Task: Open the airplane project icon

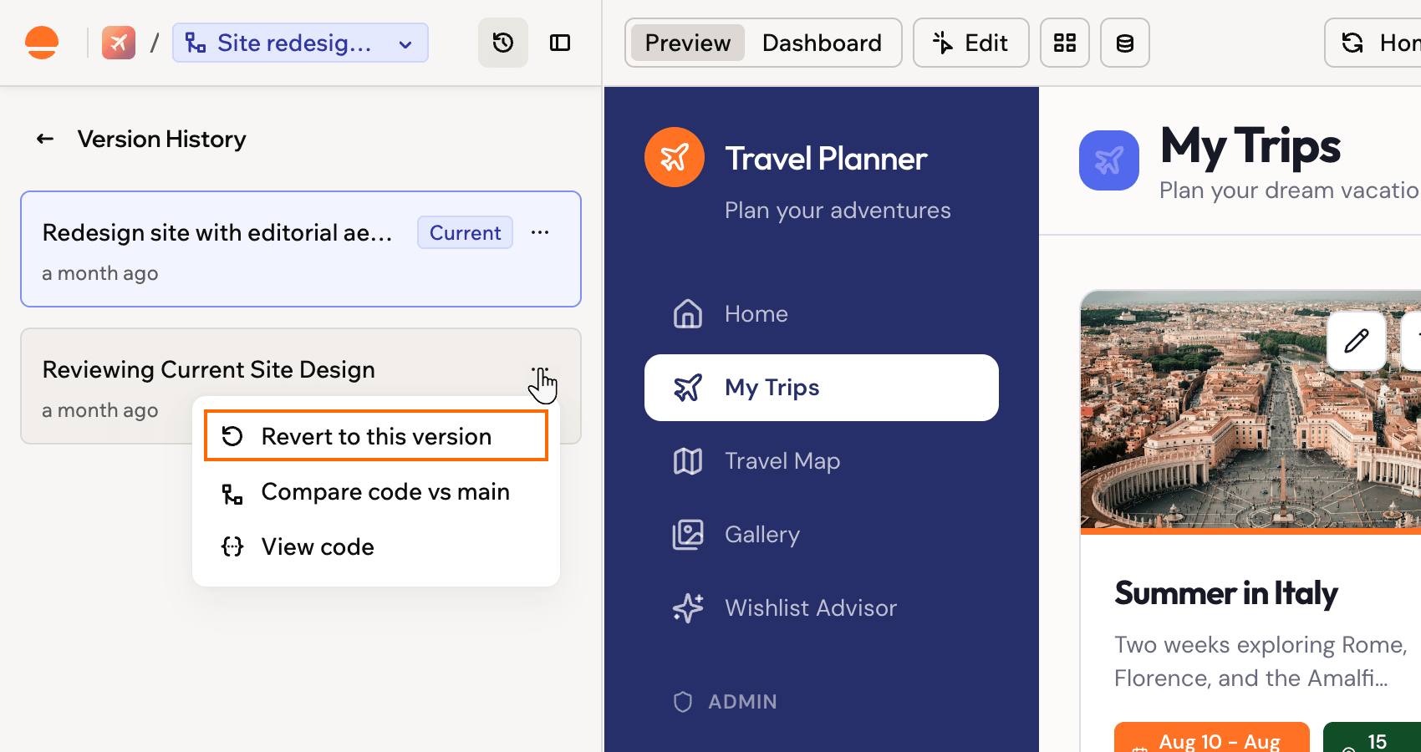Action: [119, 43]
